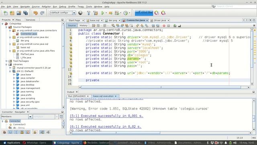Image resolution: width=257 pixels, height=145 pixels.
Task: Click the Build Project hammer icon
Action: (88, 13)
